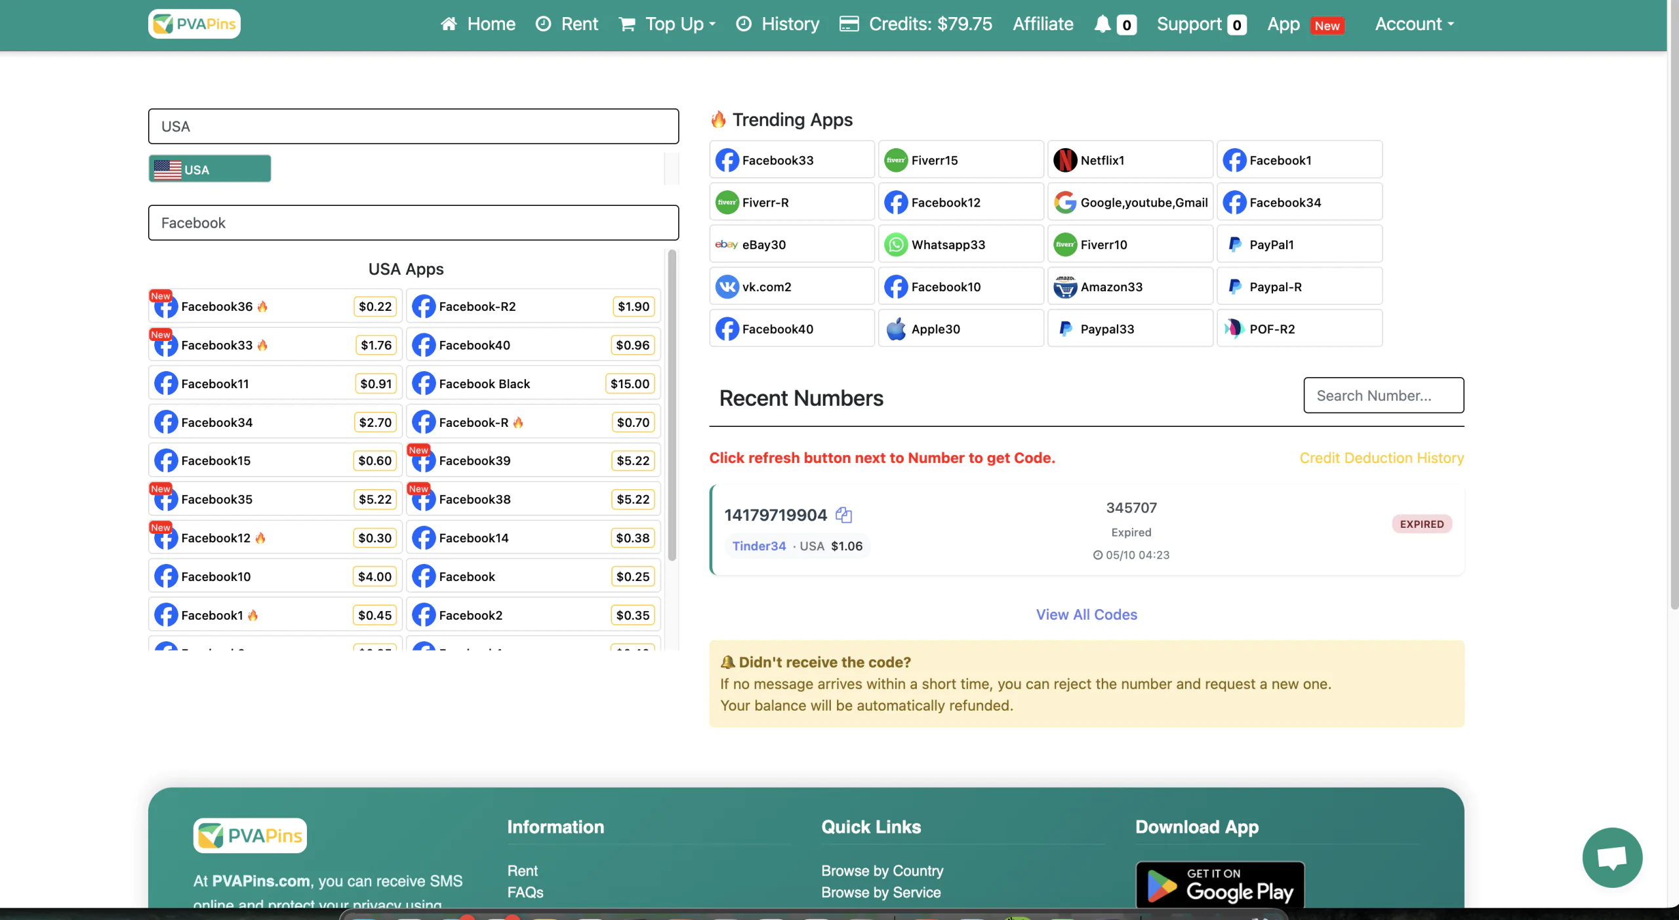The height and width of the screenshot is (920, 1679).
Task: Click the View All Codes link
Action: (x=1086, y=614)
